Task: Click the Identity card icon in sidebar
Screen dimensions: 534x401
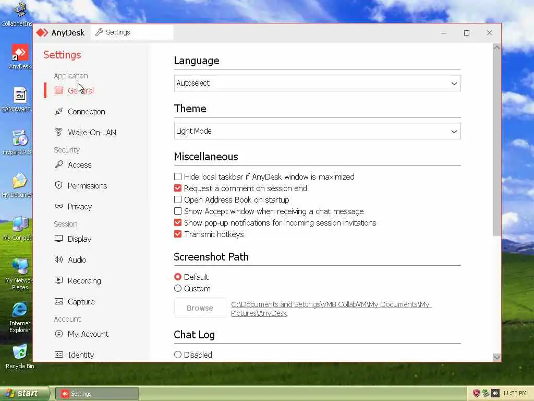Action: click(59, 355)
